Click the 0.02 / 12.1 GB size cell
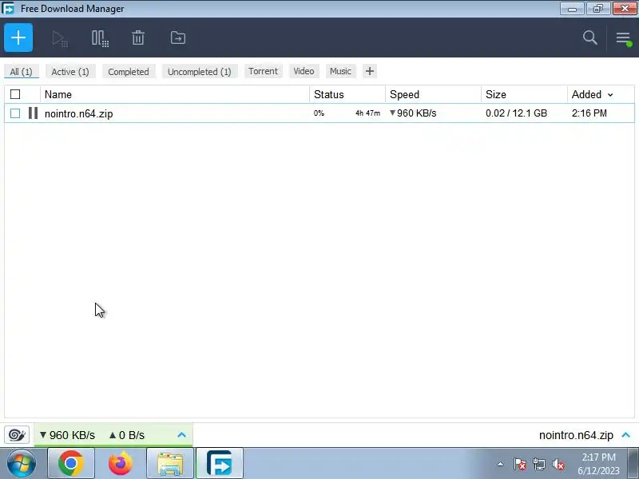Screen dimensions: 639x479 516,113
